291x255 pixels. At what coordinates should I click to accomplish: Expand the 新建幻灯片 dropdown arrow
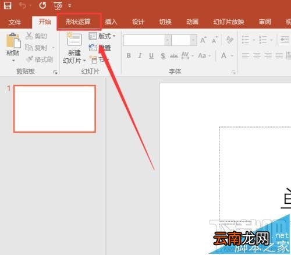tap(84, 61)
